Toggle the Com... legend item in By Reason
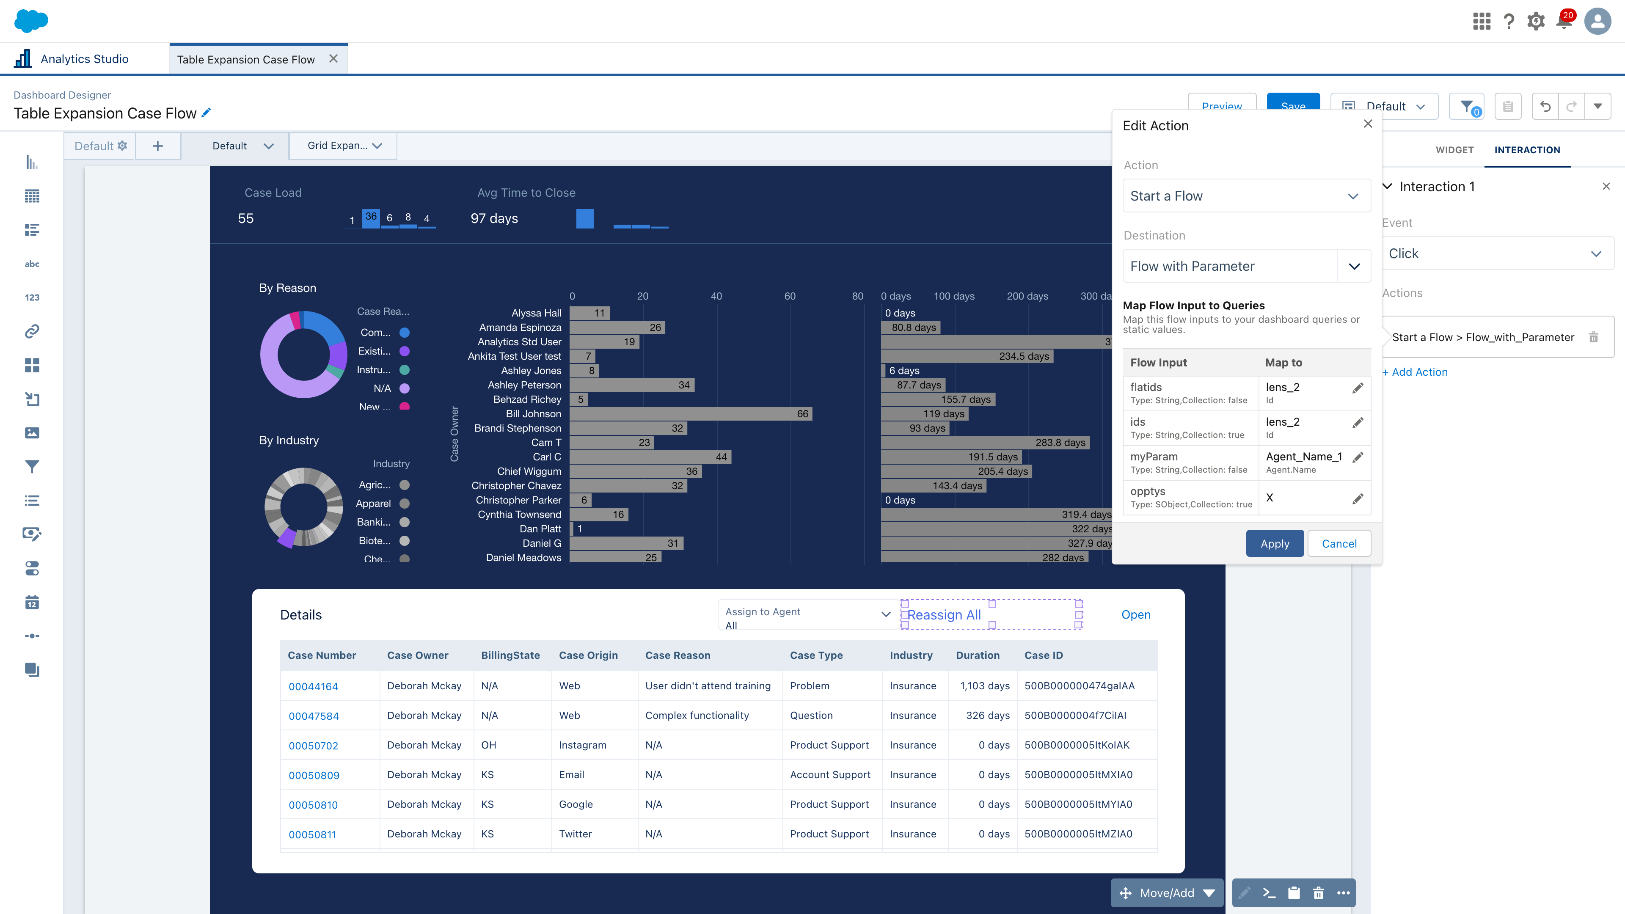Viewport: 1625px width, 914px height. pyautogui.click(x=376, y=333)
